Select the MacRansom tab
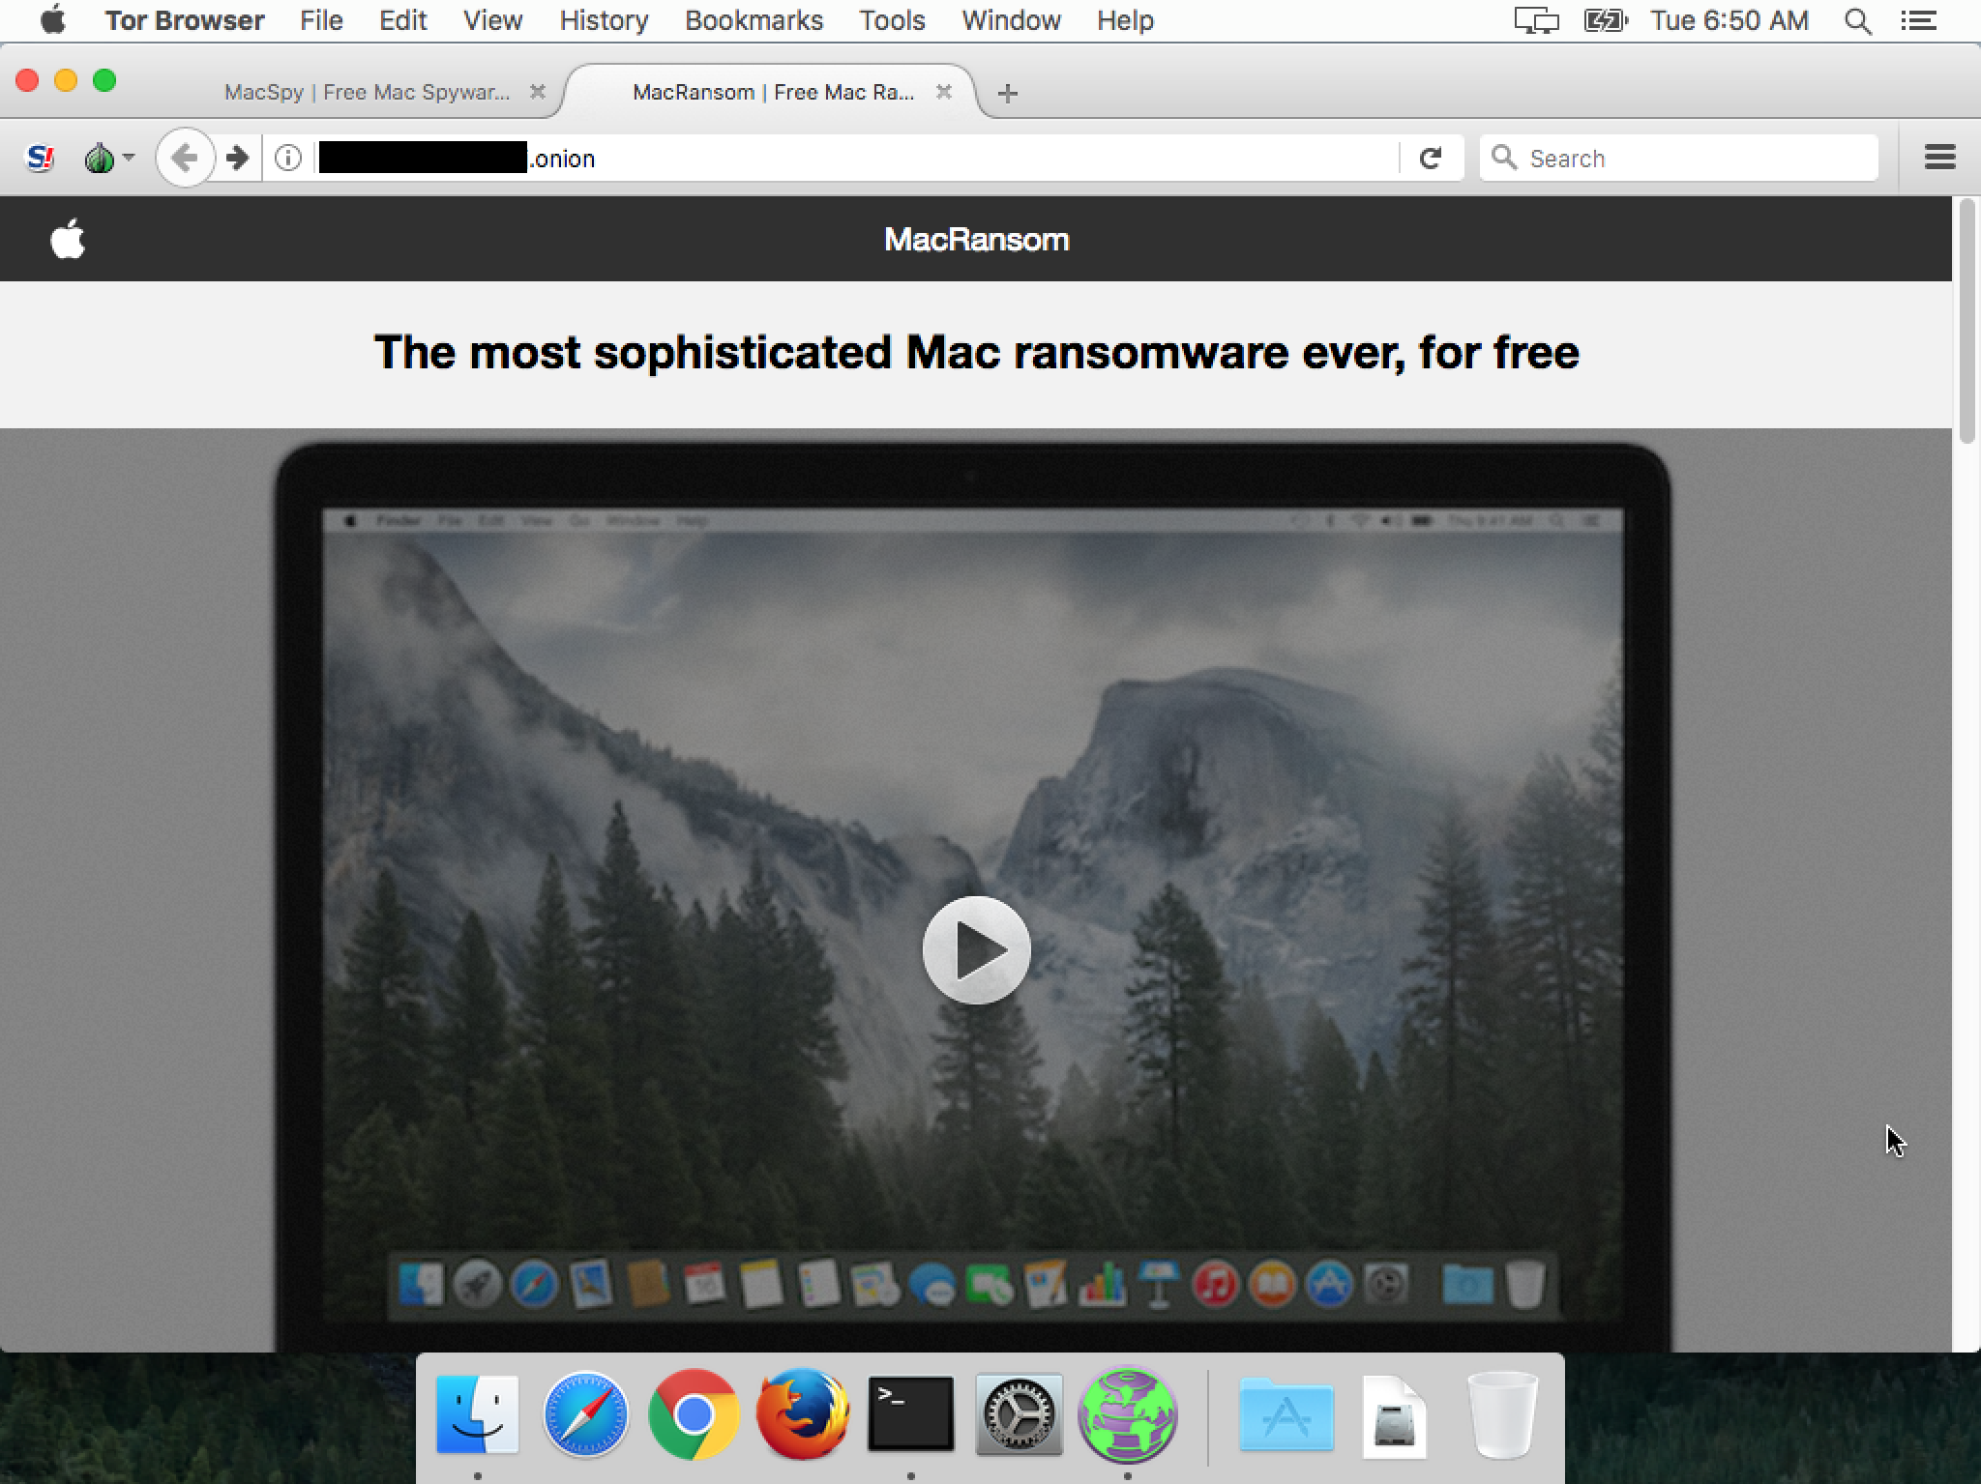 click(x=773, y=92)
